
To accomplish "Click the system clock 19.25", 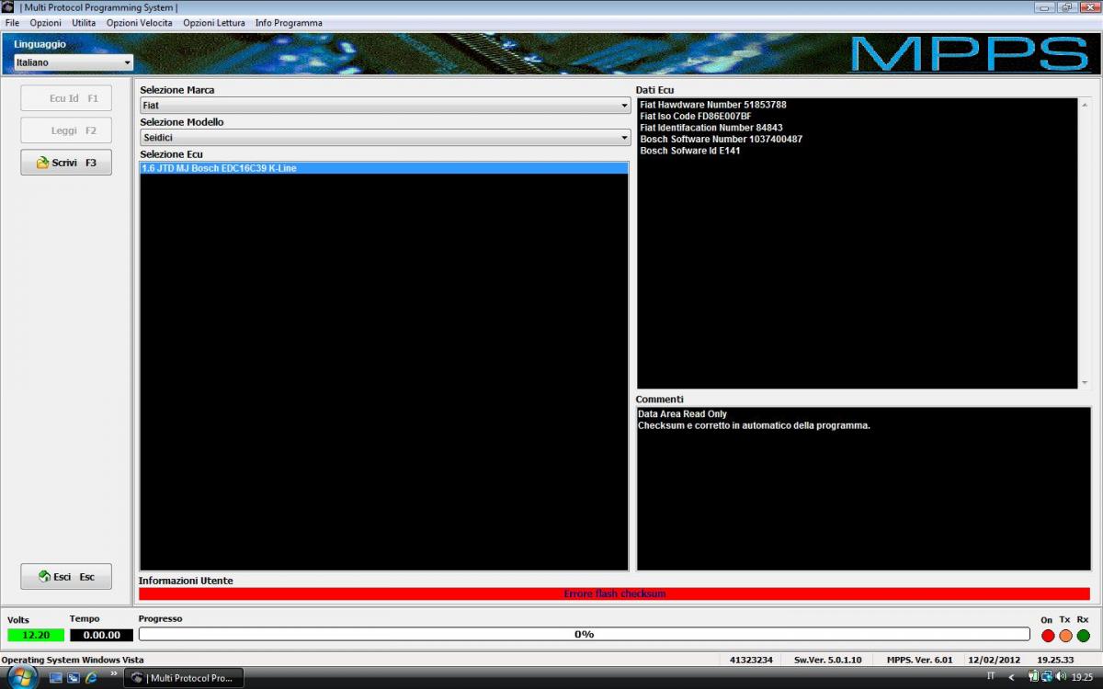I will click(1082, 677).
